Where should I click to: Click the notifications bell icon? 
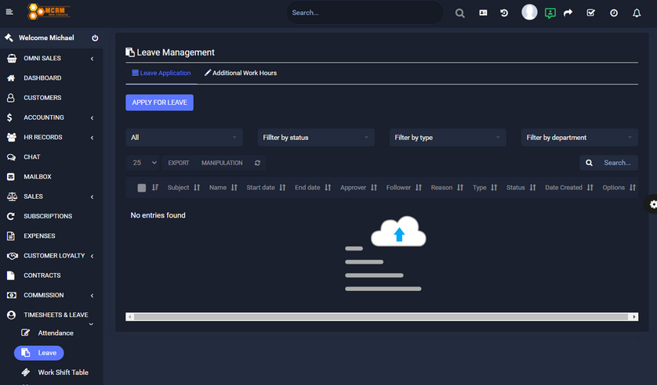(637, 13)
